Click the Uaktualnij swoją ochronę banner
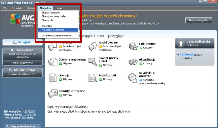Viewport: 218px width, 128px height. (x=195, y=43)
